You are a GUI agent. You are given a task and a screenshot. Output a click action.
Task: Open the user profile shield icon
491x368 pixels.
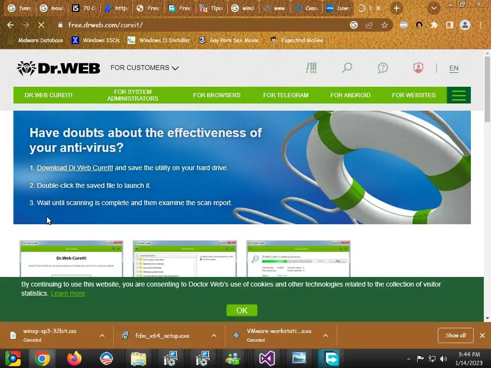click(x=418, y=68)
